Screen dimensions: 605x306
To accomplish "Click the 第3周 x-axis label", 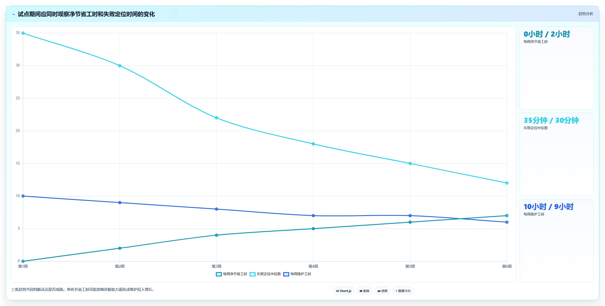I will pos(216,266).
